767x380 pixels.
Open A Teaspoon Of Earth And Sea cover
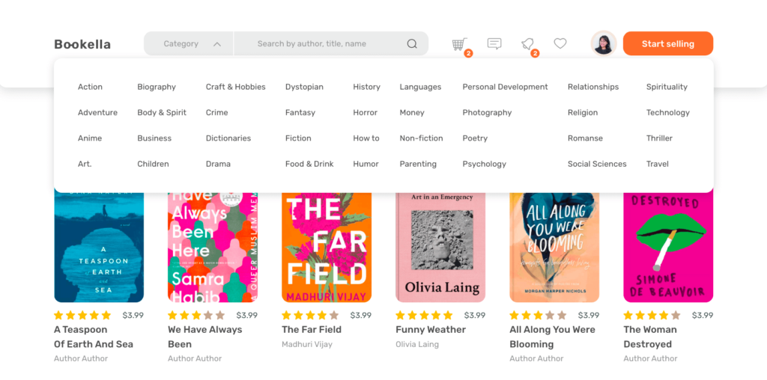pyautogui.click(x=99, y=247)
